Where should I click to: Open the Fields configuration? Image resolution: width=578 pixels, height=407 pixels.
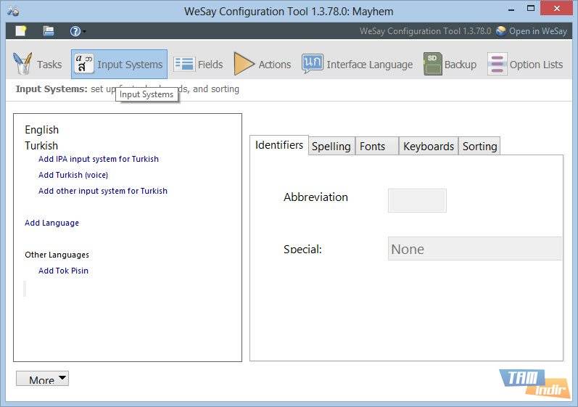(x=199, y=65)
